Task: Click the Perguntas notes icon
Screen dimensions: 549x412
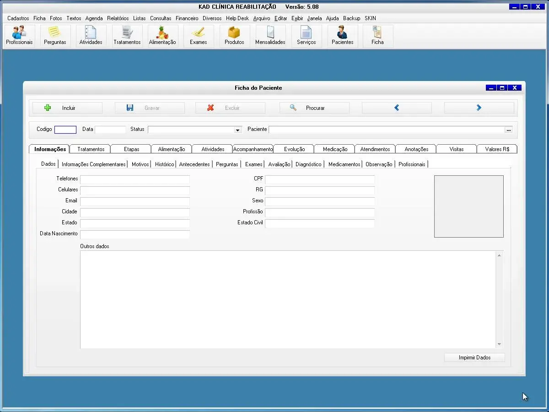Action: [55, 35]
